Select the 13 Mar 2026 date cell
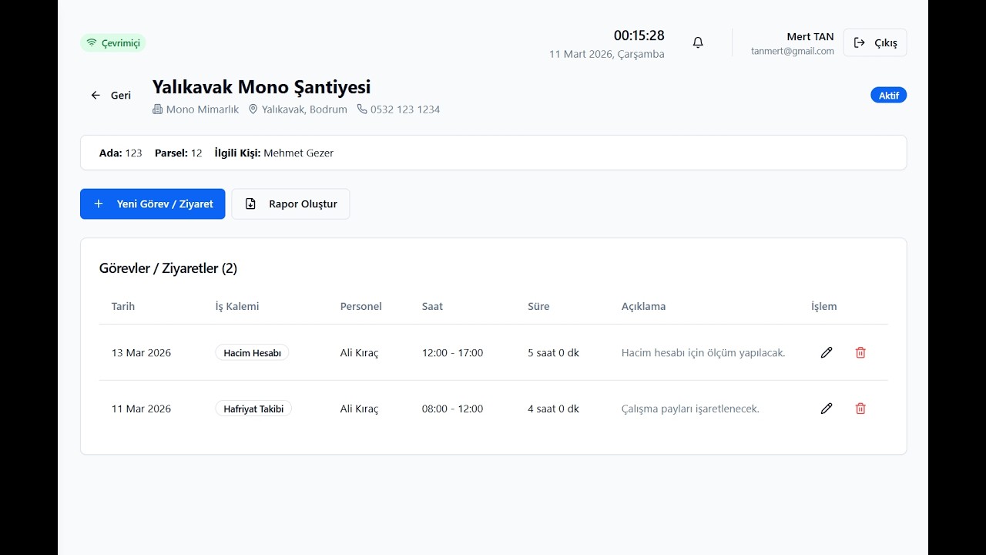 pos(141,353)
